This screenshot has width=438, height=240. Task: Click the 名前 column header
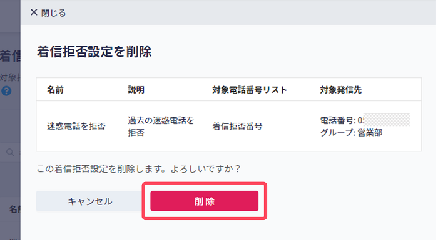[55, 90]
